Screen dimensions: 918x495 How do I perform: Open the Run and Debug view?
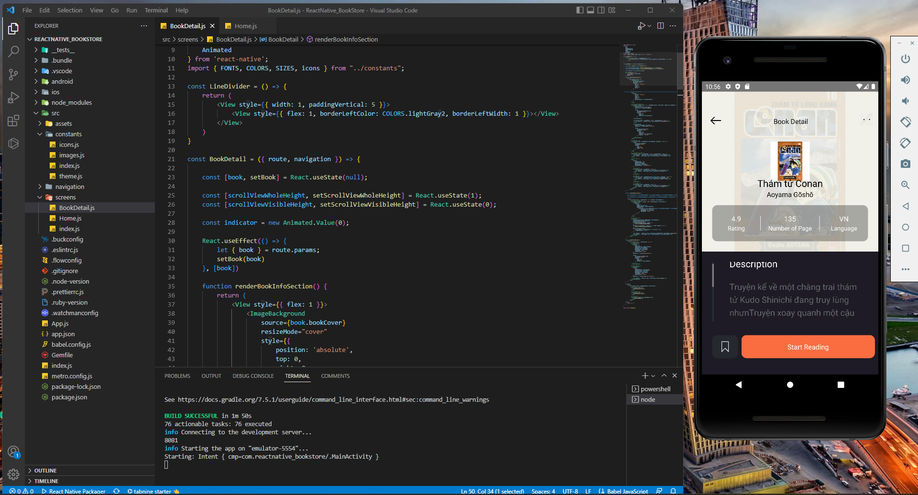(x=13, y=98)
